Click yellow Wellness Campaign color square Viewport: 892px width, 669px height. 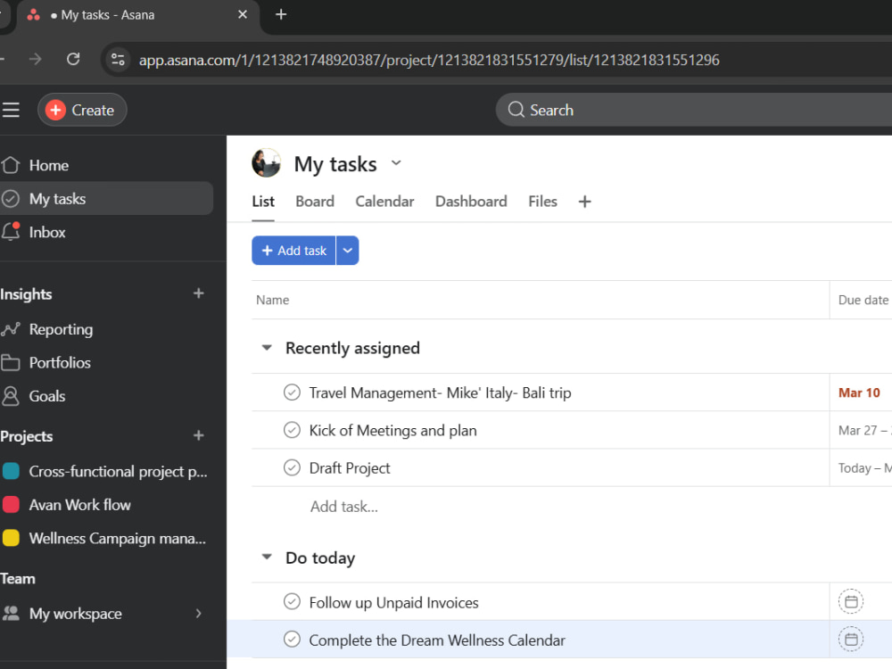tap(11, 538)
